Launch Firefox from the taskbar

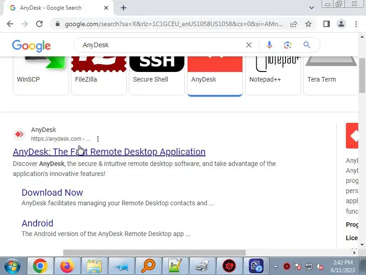(67, 266)
